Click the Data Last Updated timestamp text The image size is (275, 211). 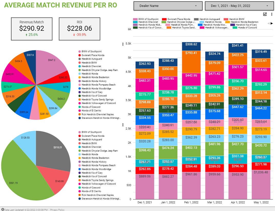26,210
